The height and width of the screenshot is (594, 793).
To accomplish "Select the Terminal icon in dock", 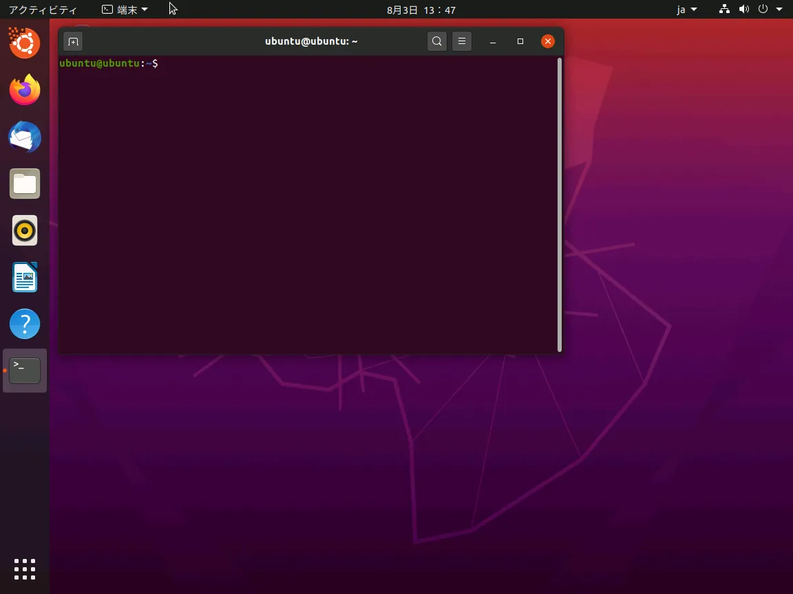I will (25, 371).
